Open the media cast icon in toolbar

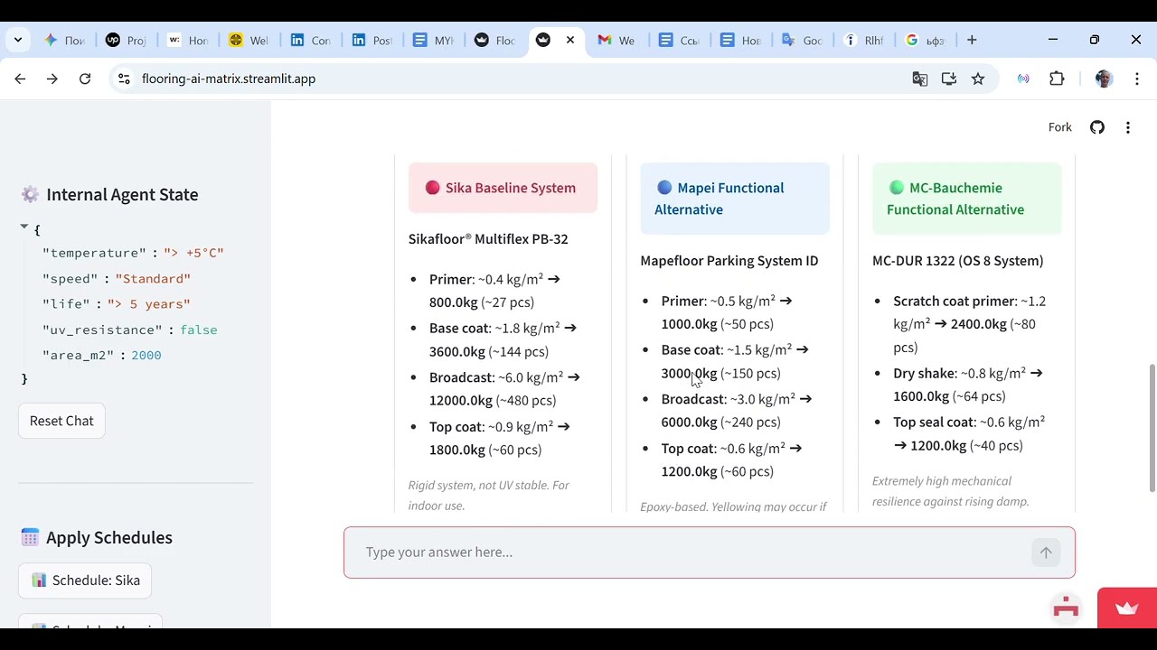pyautogui.click(x=1023, y=79)
